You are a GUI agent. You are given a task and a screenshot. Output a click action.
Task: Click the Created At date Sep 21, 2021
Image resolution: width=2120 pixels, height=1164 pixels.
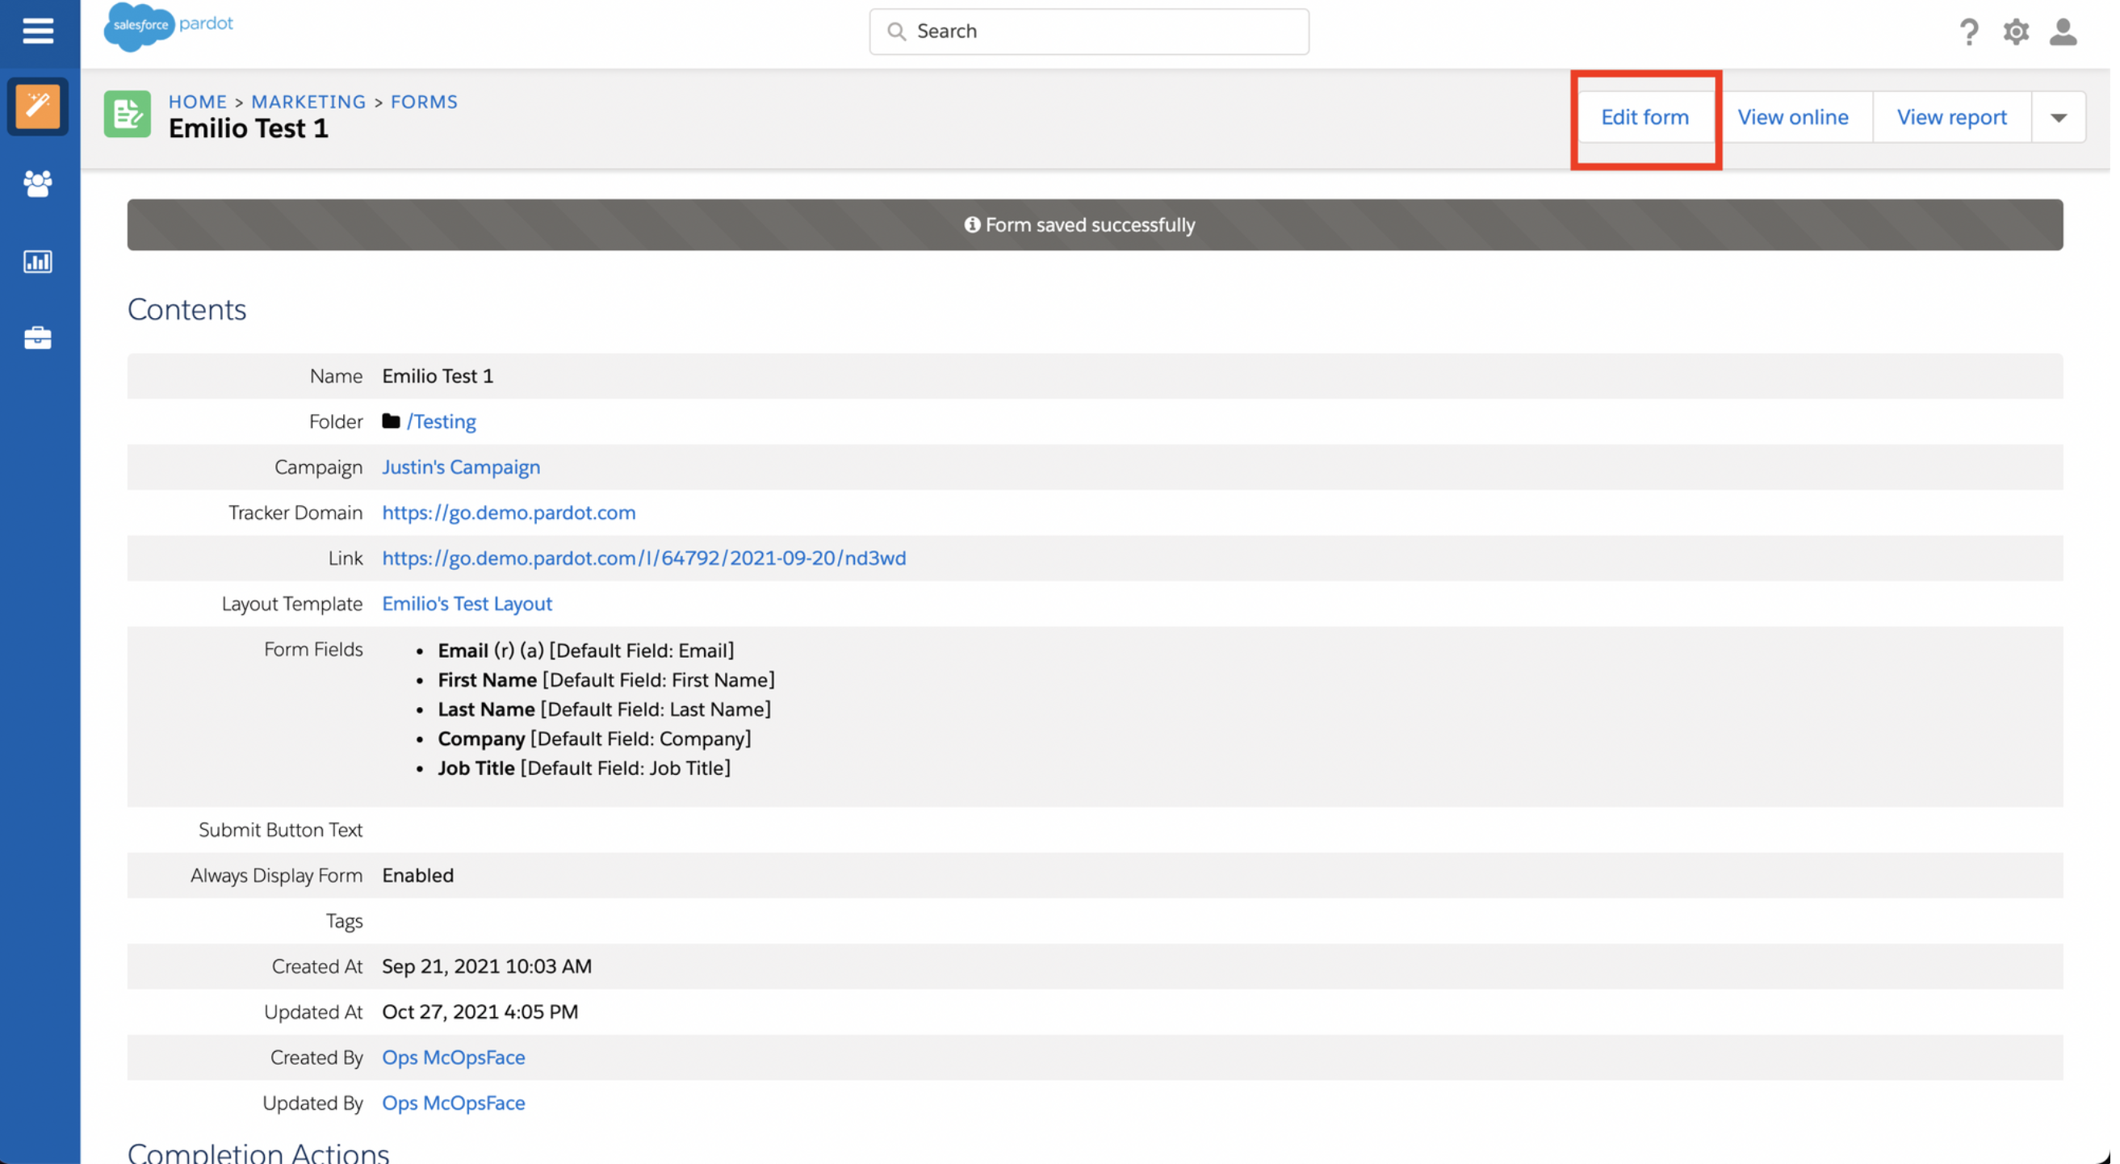[x=487, y=965]
